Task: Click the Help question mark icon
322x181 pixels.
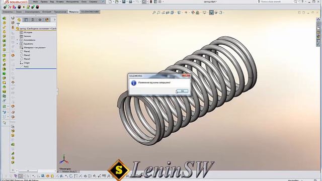Action: pos(302,2)
